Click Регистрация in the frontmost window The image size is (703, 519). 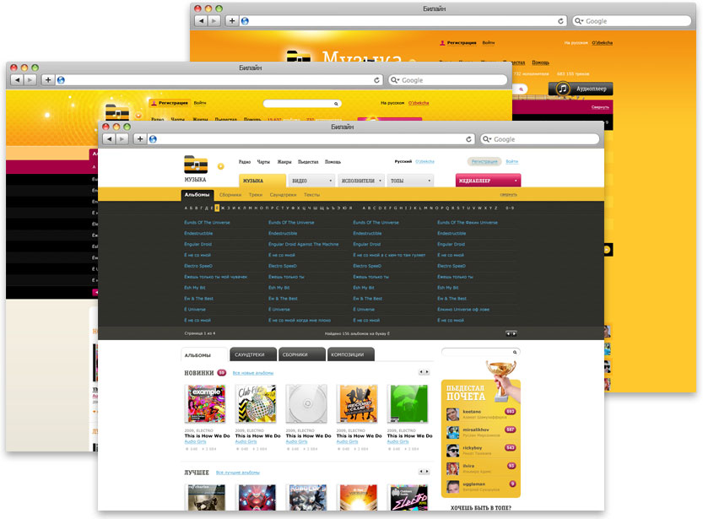tap(484, 161)
